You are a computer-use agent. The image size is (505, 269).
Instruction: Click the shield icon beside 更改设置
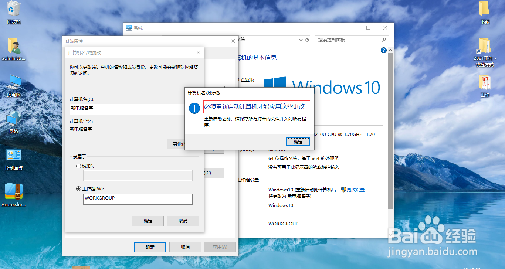(x=343, y=190)
